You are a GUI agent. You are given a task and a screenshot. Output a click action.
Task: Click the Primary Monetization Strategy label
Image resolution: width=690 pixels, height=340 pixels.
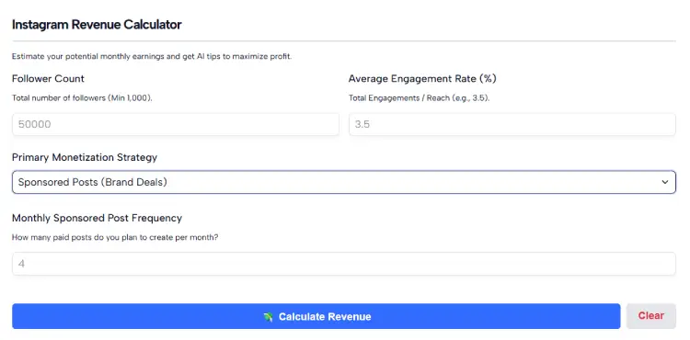(85, 157)
